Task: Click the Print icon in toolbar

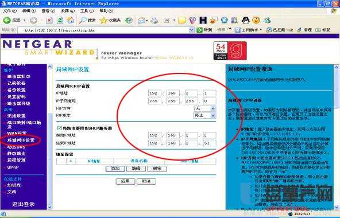Action: click(154, 21)
